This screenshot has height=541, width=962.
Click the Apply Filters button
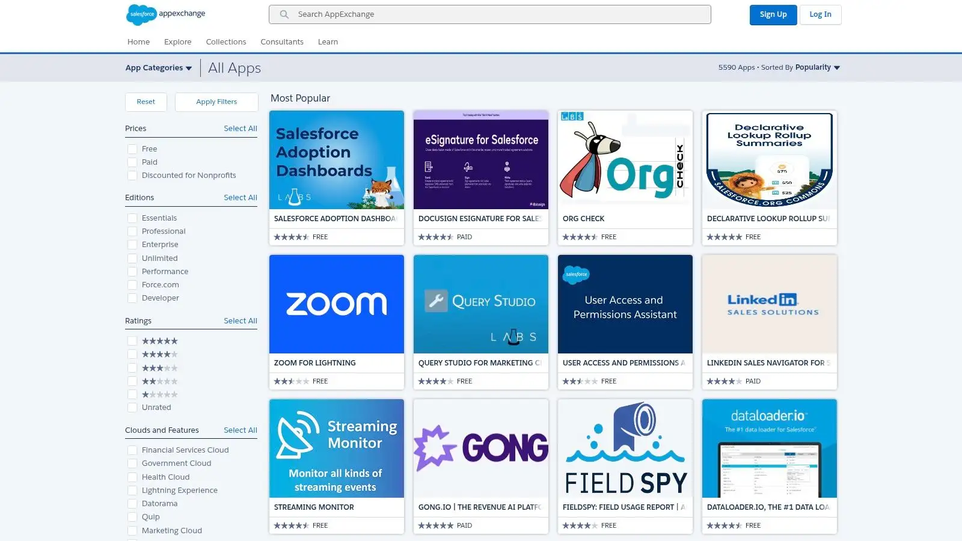(216, 102)
